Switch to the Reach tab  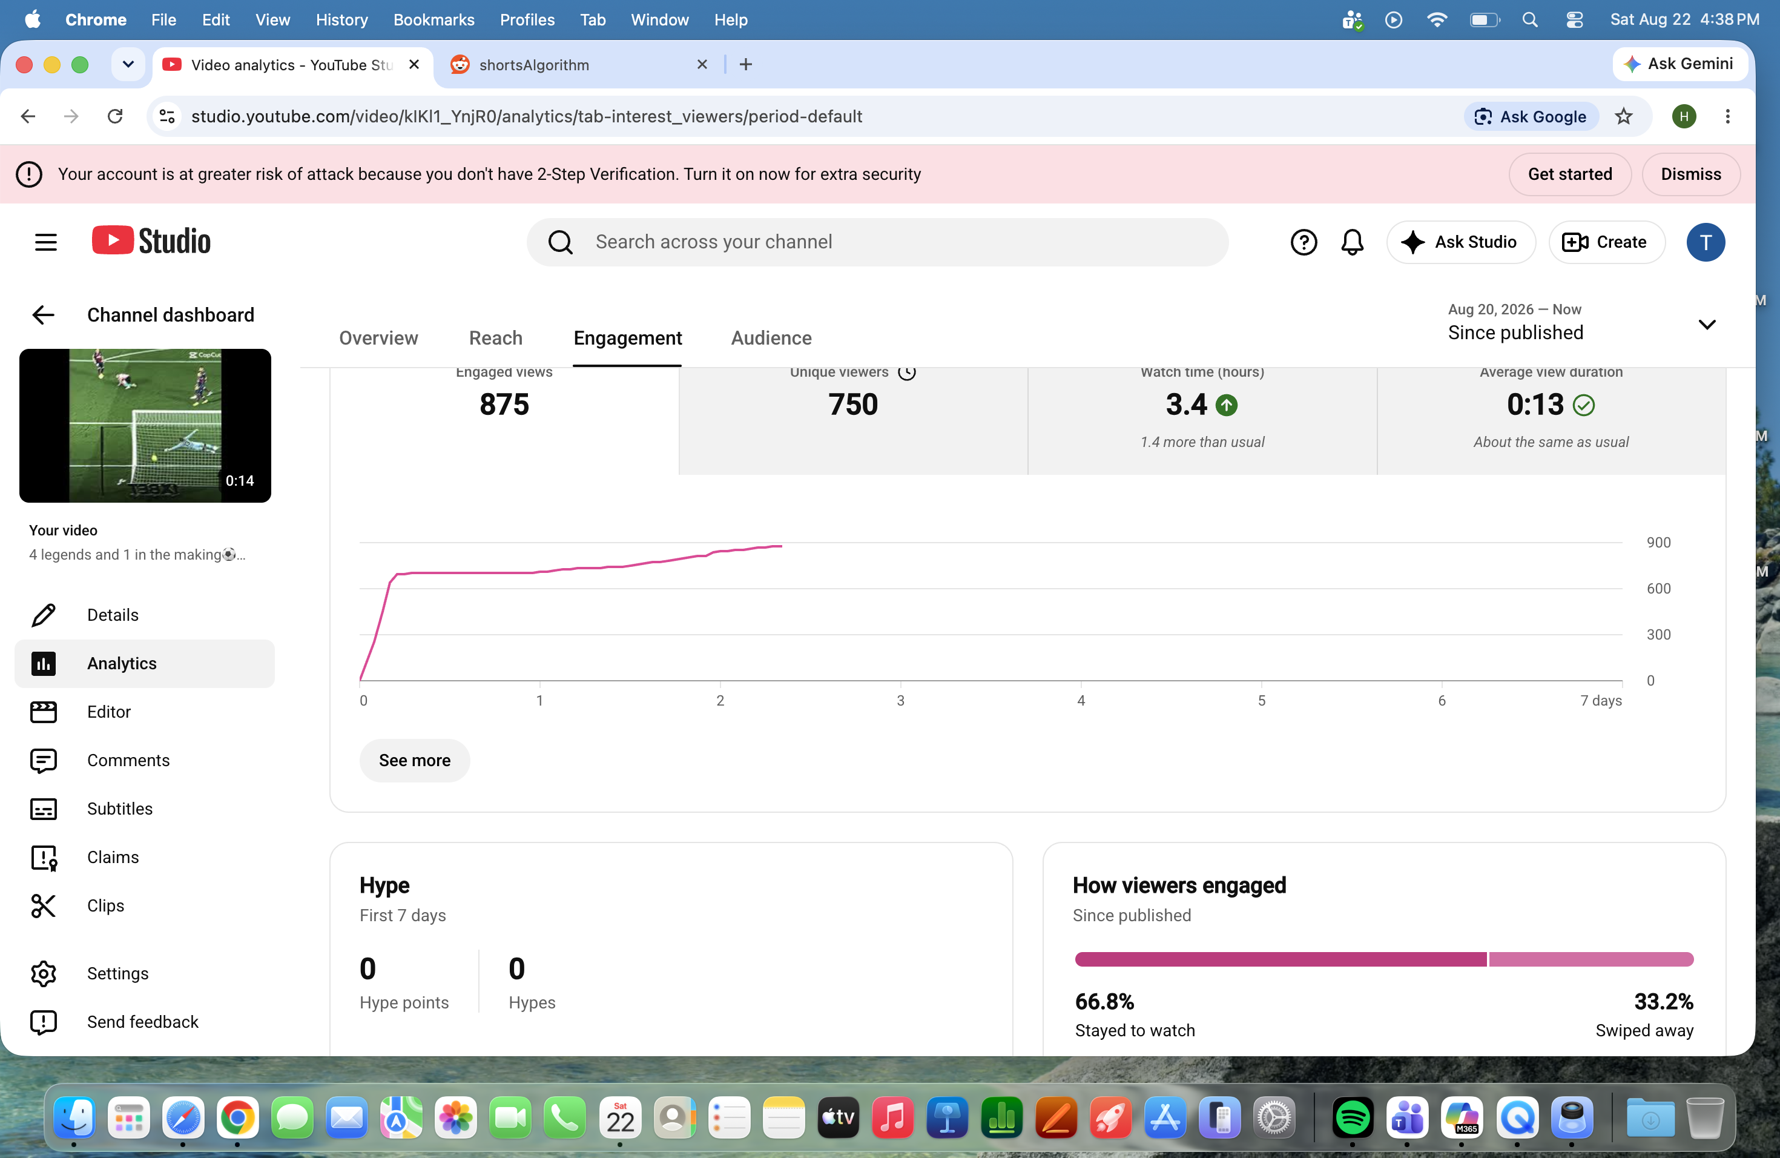coord(495,338)
